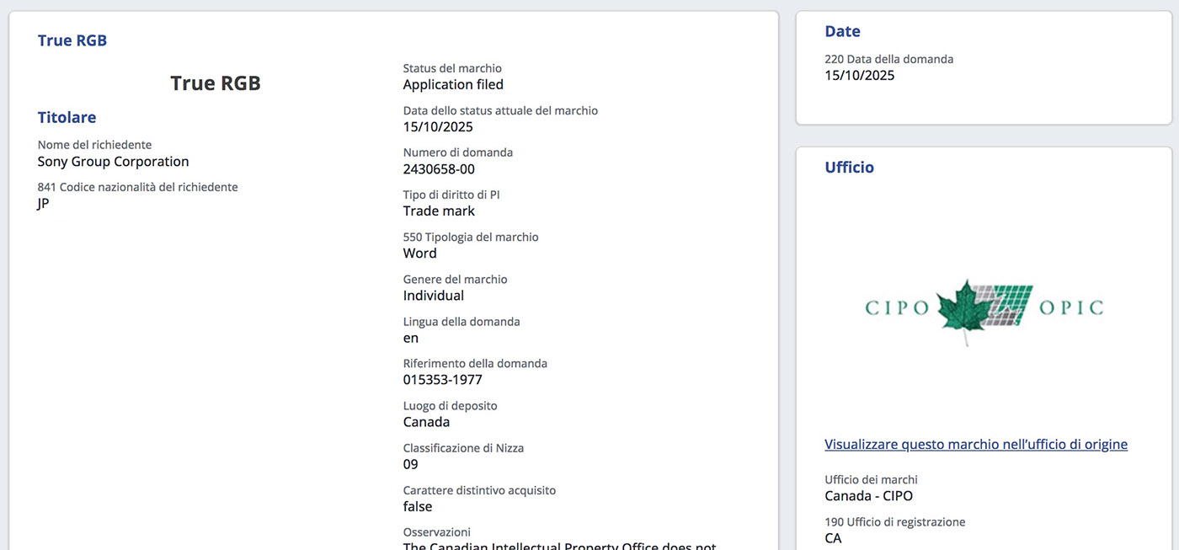The width and height of the screenshot is (1179, 550).
Task: Select the 'Application filed' status value
Action: pos(453,85)
